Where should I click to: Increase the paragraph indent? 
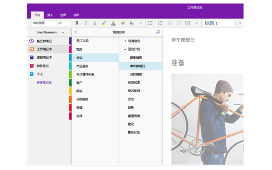coord(179,23)
